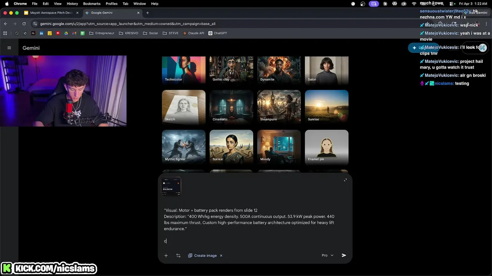Open the tools settings sliders icon
The width and height of the screenshot is (492, 276).
(178, 255)
